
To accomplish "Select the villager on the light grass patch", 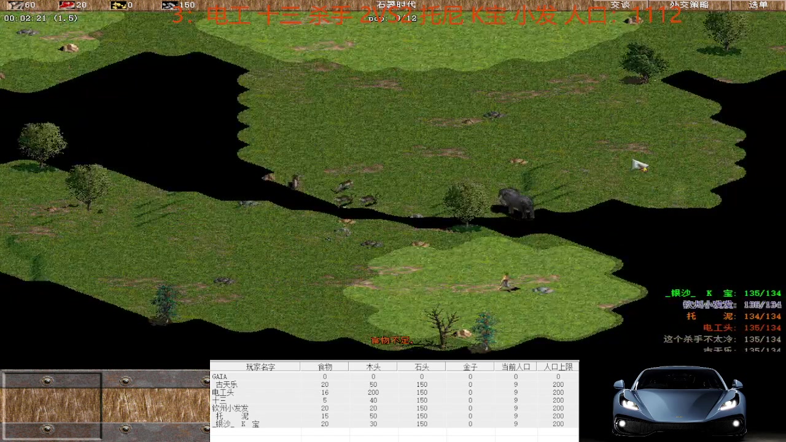I will point(506,282).
